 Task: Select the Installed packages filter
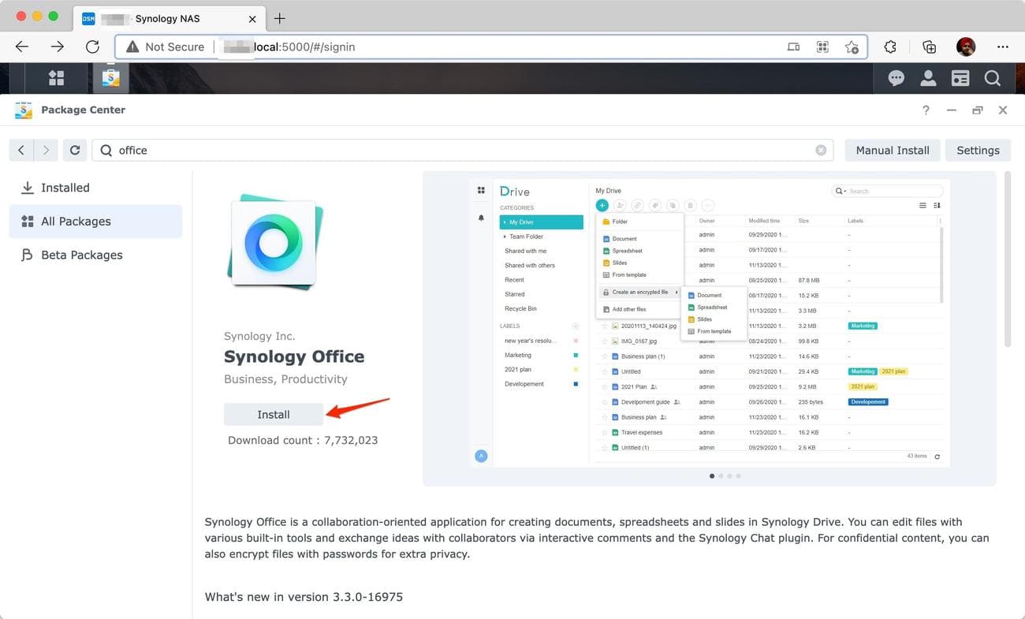[64, 188]
